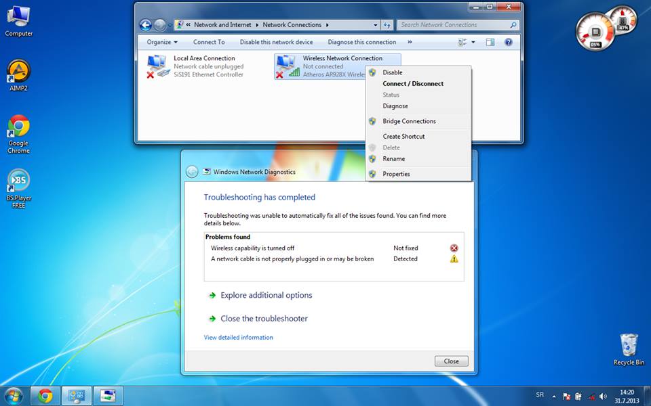The height and width of the screenshot is (406, 651).
Task: Click Connect To in the toolbar
Action: tap(209, 42)
